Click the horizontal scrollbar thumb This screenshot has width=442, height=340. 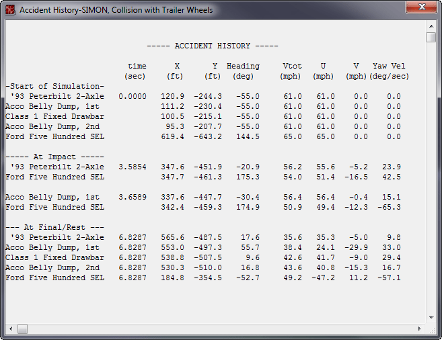[x=23, y=329]
